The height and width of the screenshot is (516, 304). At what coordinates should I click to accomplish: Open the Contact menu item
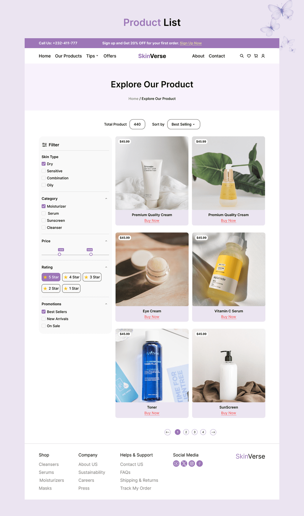(217, 56)
